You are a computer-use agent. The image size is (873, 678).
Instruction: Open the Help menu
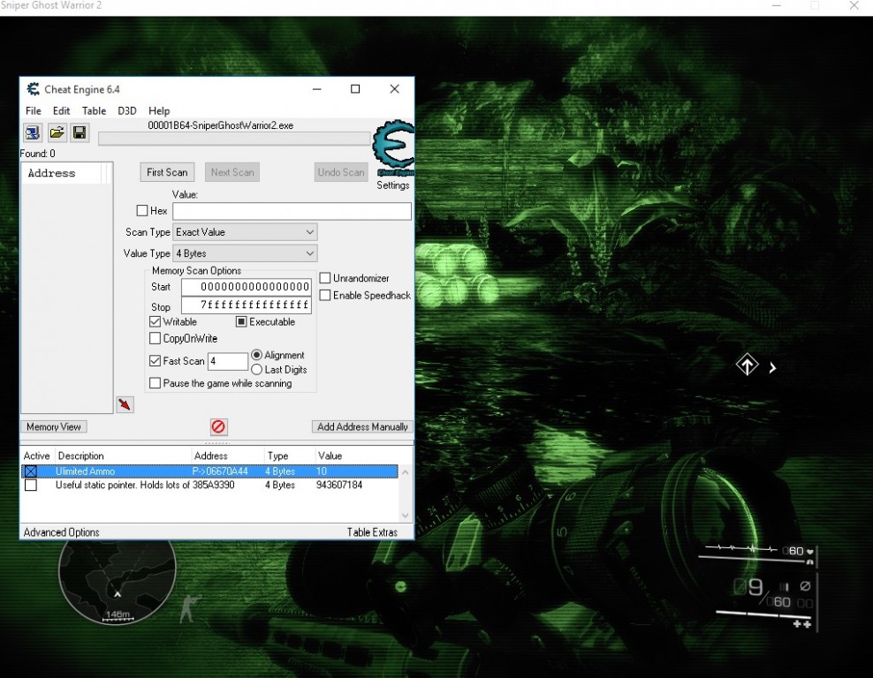pos(159,110)
